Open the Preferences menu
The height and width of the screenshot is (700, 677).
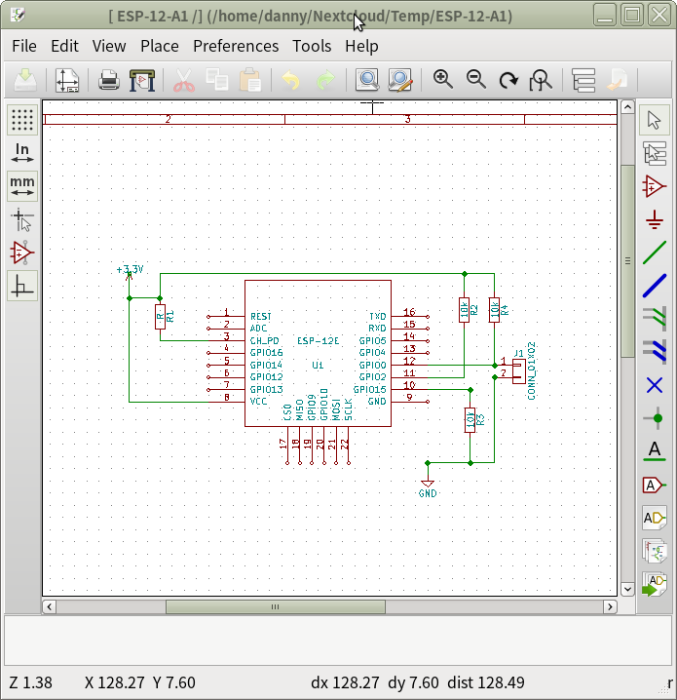coord(236,46)
